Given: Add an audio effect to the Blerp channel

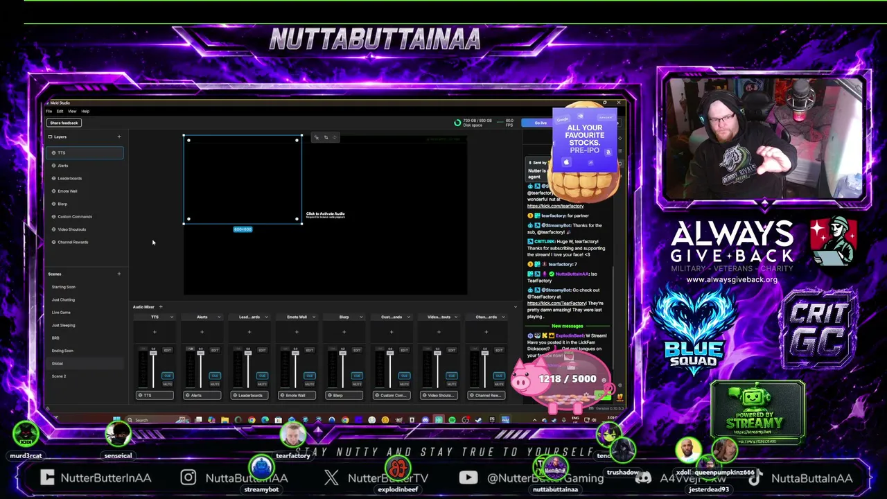Looking at the screenshot, I should (x=344, y=332).
